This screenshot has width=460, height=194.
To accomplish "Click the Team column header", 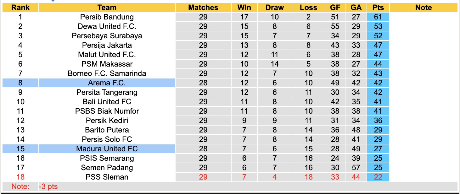I will [x=107, y=8].
